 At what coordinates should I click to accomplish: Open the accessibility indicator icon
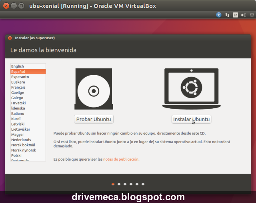coord(219,15)
